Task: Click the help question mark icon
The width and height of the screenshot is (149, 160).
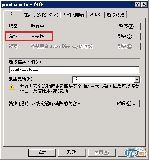Action: pyautogui.click(x=138, y=4)
